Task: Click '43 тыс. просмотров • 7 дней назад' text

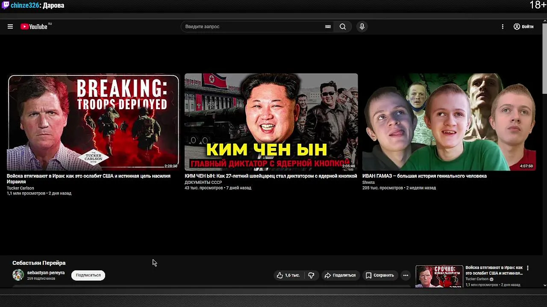Action: [218, 188]
